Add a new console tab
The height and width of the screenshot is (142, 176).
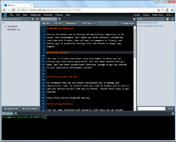pos(16,113)
